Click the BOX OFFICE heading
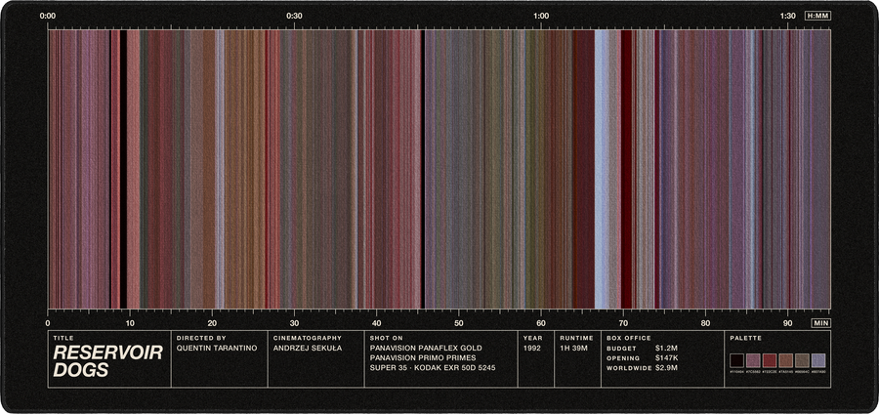 629,339
